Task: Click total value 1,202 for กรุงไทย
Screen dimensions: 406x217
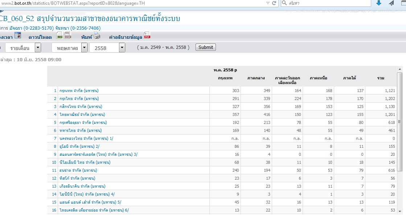Action: click(390, 99)
